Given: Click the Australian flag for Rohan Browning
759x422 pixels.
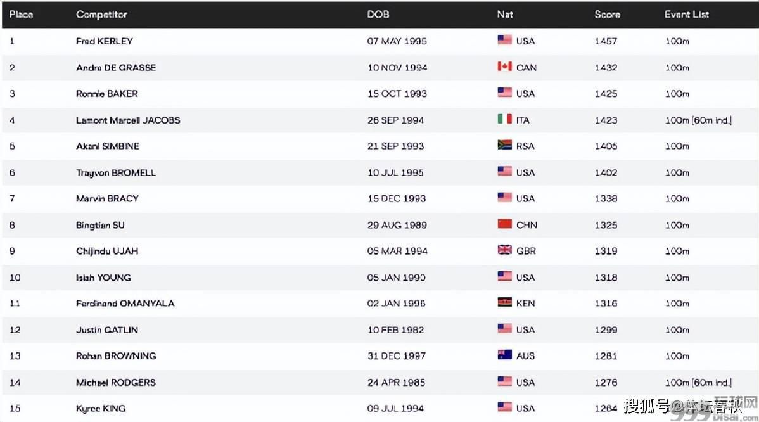Looking at the screenshot, I should 504,355.
